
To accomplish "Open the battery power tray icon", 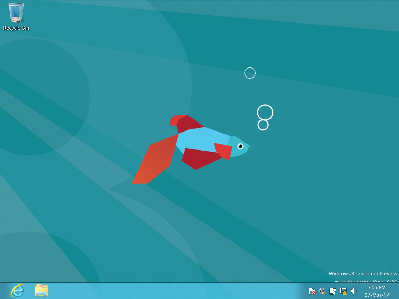I will point(332,291).
